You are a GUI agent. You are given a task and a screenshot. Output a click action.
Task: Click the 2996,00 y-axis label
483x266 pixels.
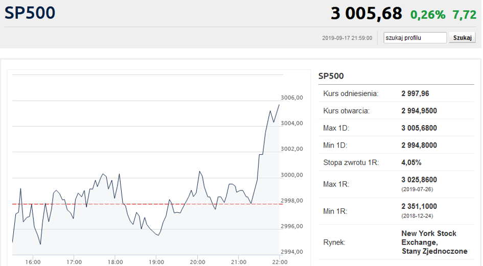(x=292, y=226)
